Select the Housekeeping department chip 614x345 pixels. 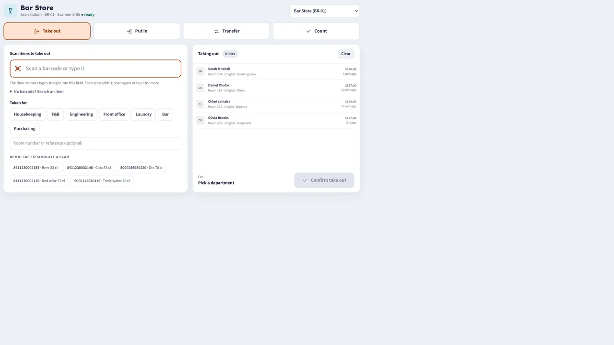pyautogui.click(x=27, y=115)
